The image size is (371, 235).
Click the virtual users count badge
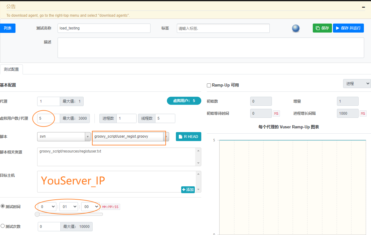(x=184, y=101)
